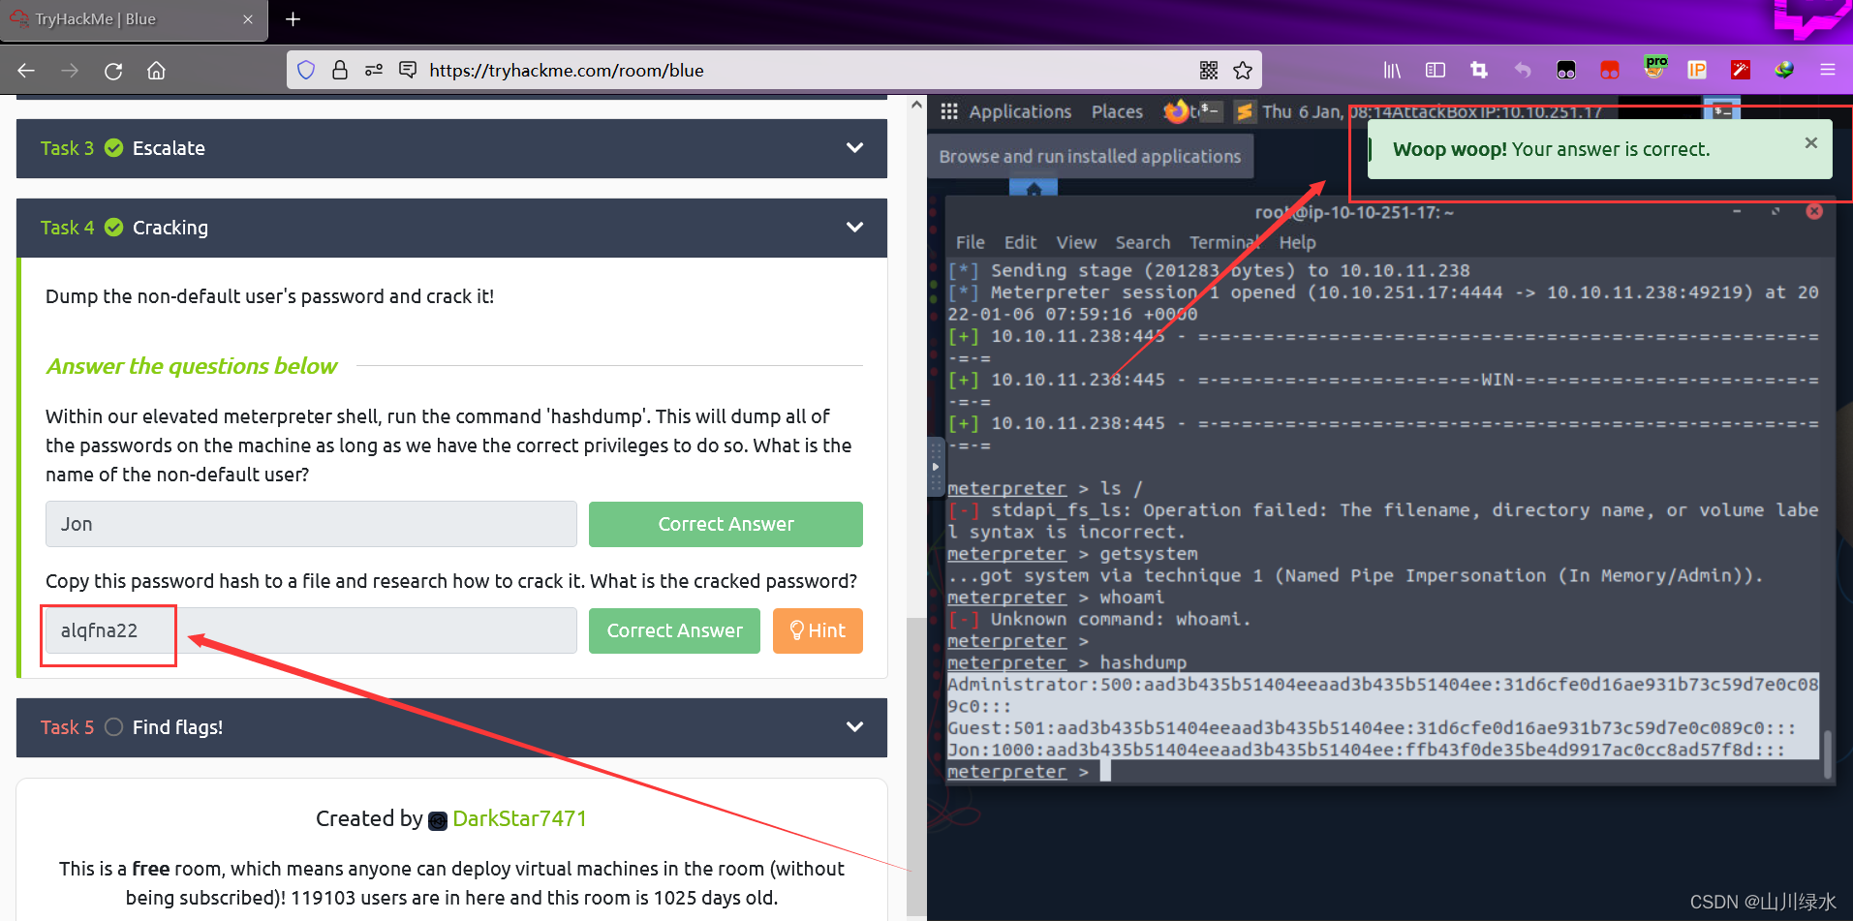Click Correct Answer button beside Jon

tap(726, 524)
